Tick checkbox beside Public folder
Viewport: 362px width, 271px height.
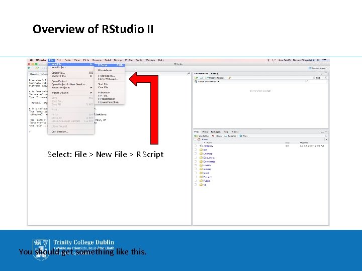tap(196, 181)
